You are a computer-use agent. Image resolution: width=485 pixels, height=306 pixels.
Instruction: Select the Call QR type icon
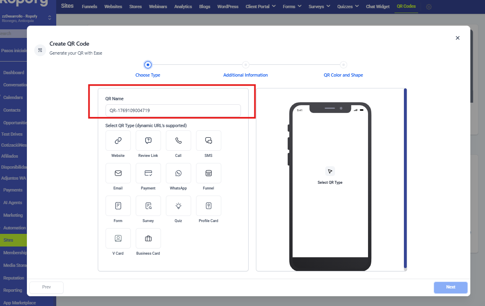pyautogui.click(x=179, y=141)
